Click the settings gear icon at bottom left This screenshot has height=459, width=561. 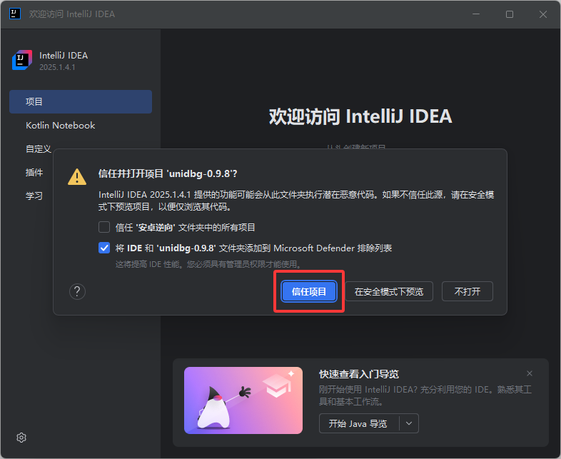point(21,438)
